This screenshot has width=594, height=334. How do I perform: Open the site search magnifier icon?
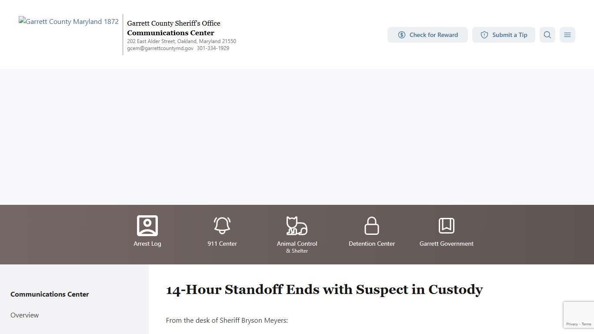coord(547,35)
